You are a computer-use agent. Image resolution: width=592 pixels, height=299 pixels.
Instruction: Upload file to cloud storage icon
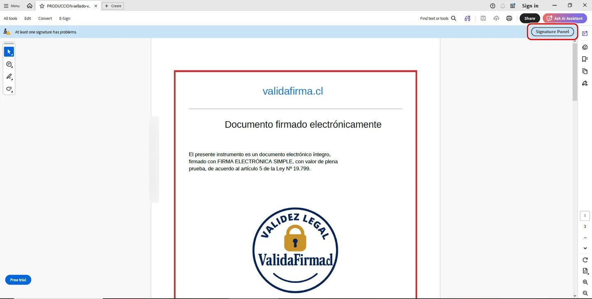pyautogui.click(x=496, y=19)
